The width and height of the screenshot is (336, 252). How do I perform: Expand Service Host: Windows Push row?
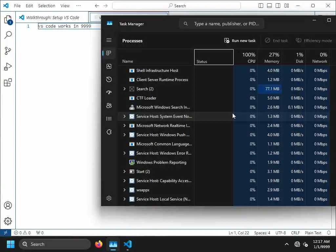(124, 135)
